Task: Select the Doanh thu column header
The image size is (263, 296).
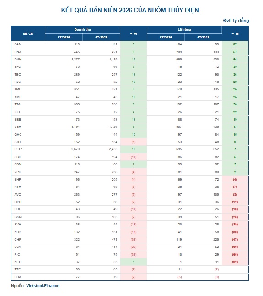Action: click(82, 30)
